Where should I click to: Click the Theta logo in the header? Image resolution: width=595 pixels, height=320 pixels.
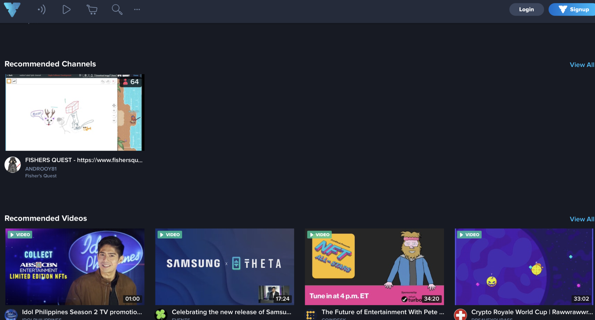pos(12,9)
